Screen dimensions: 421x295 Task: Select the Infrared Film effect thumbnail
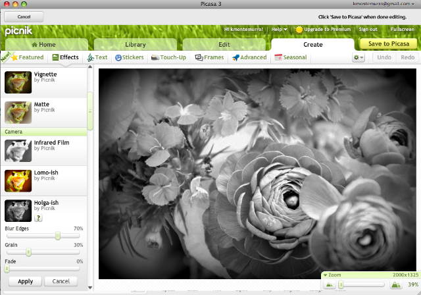click(x=18, y=151)
